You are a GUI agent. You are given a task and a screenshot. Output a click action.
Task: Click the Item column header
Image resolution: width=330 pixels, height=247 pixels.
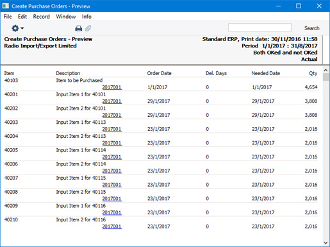[x=9, y=73]
